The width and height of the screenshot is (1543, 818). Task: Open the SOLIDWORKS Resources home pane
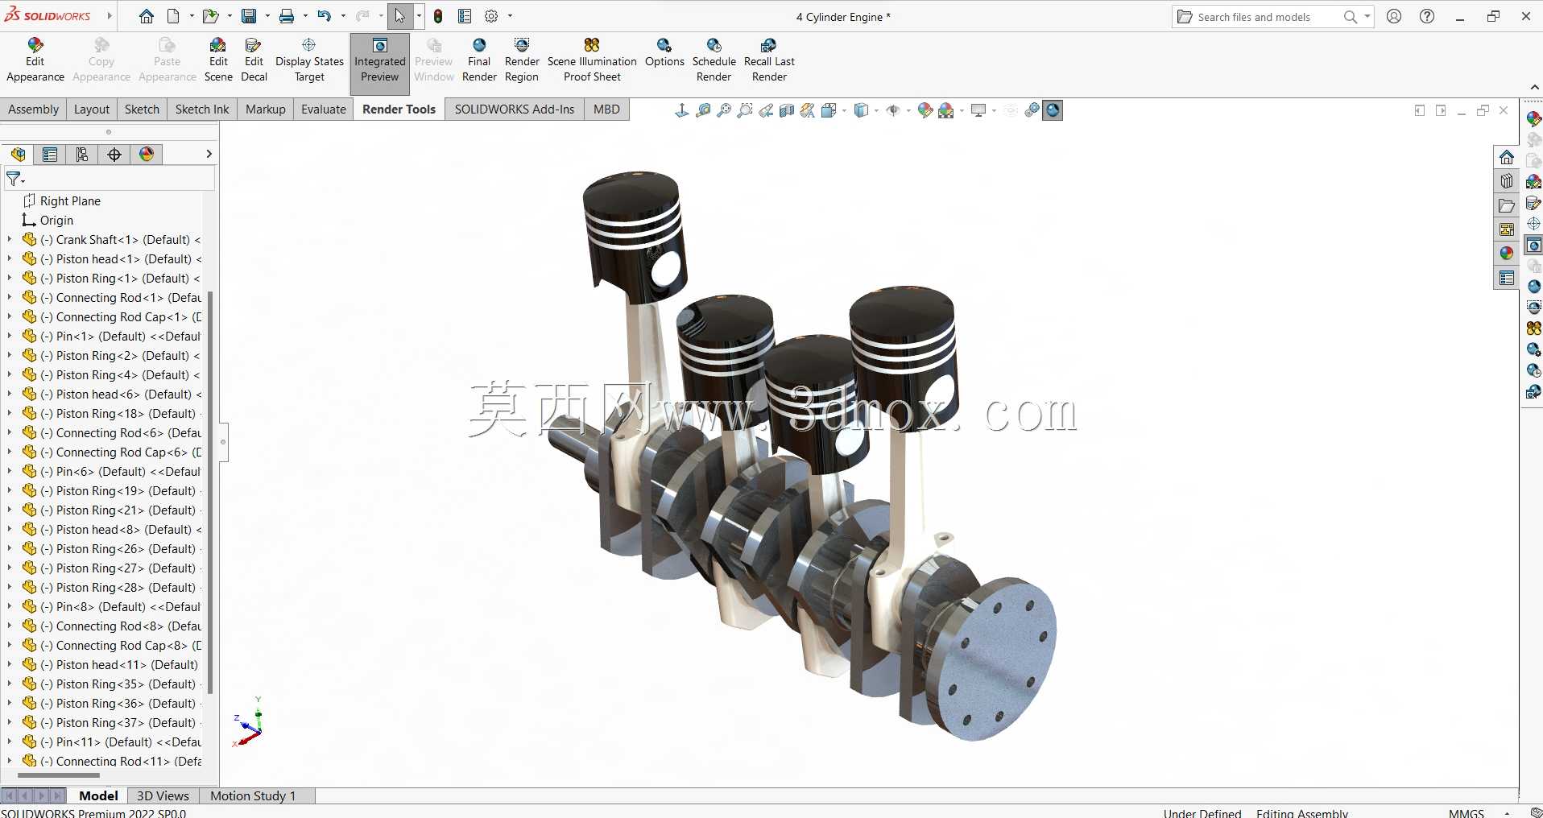pyautogui.click(x=1507, y=157)
